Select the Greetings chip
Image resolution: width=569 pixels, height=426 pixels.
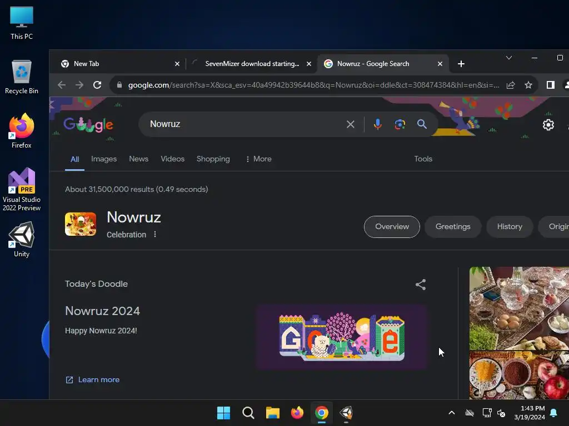tap(453, 227)
